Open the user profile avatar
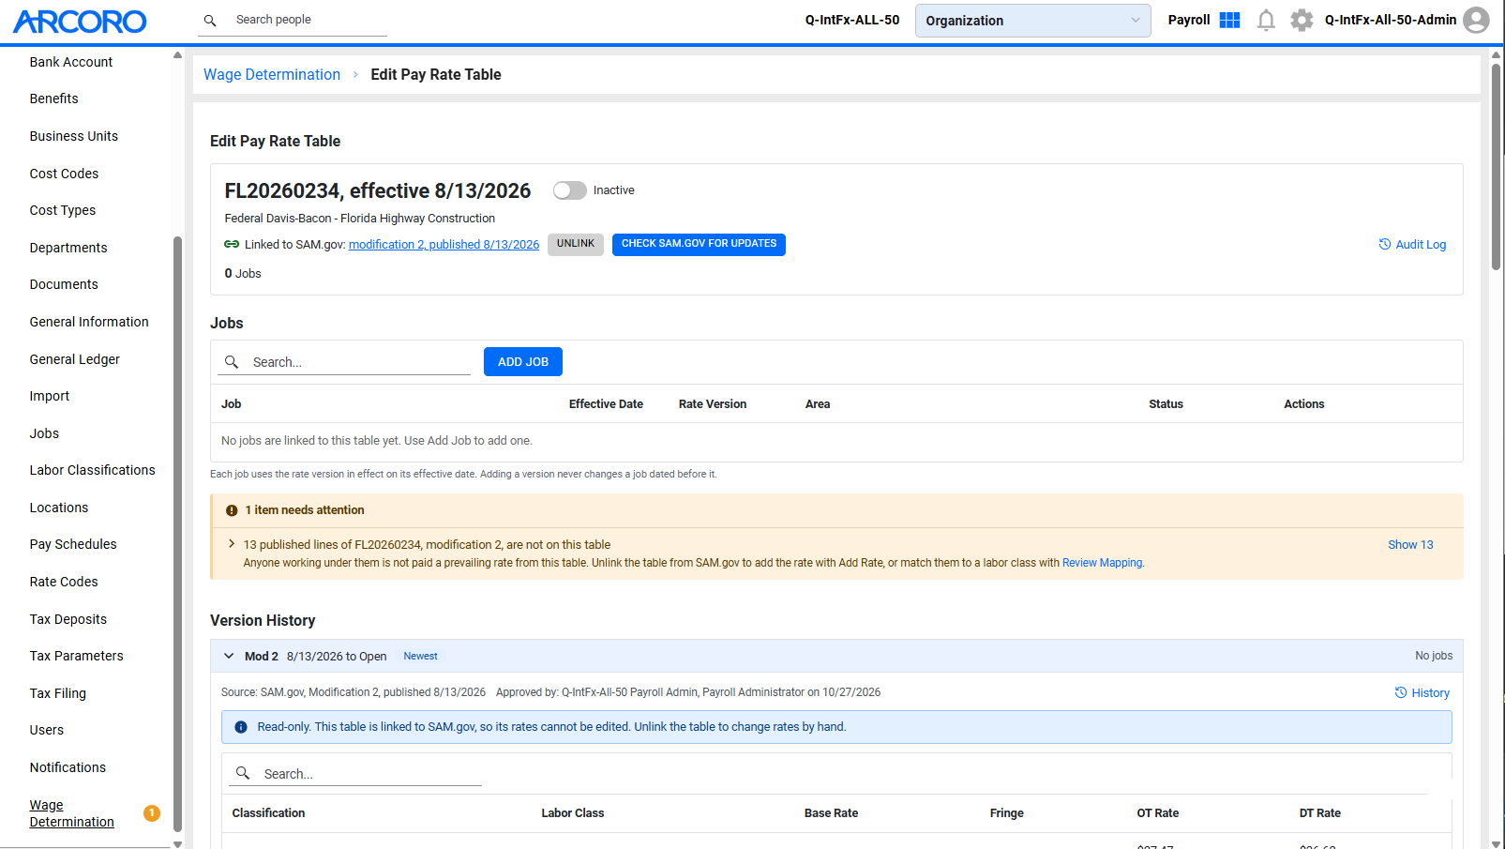The height and width of the screenshot is (849, 1505). pos(1476,20)
